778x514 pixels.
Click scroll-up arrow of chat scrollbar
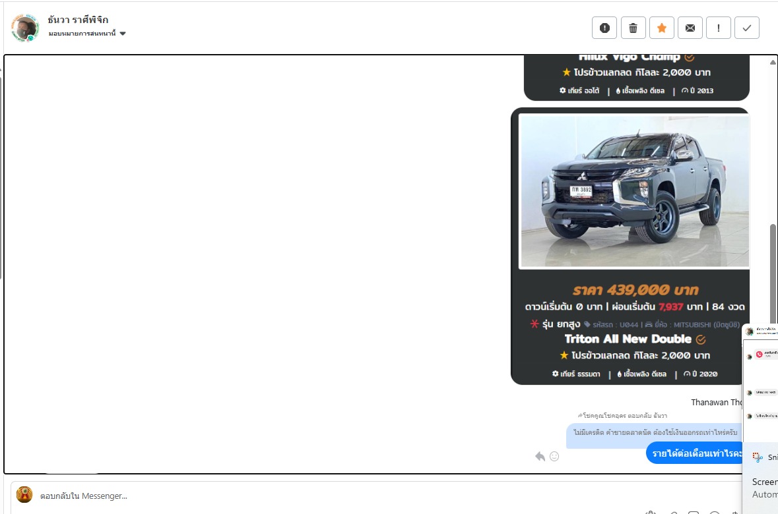[773, 63]
